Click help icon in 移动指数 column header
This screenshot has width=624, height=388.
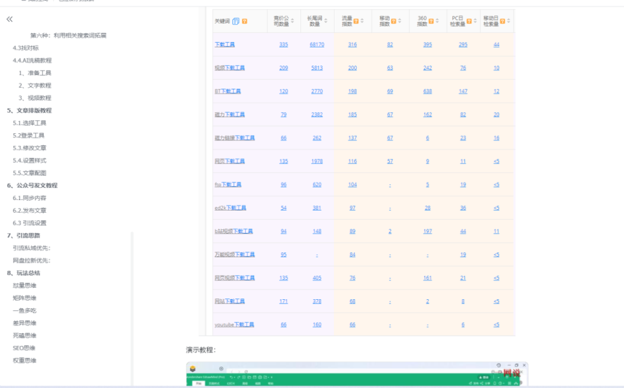pyautogui.click(x=394, y=21)
